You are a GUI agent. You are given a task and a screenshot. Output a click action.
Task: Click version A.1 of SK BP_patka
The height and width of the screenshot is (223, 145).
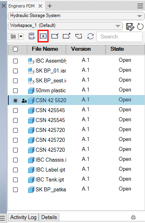tap(86, 189)
